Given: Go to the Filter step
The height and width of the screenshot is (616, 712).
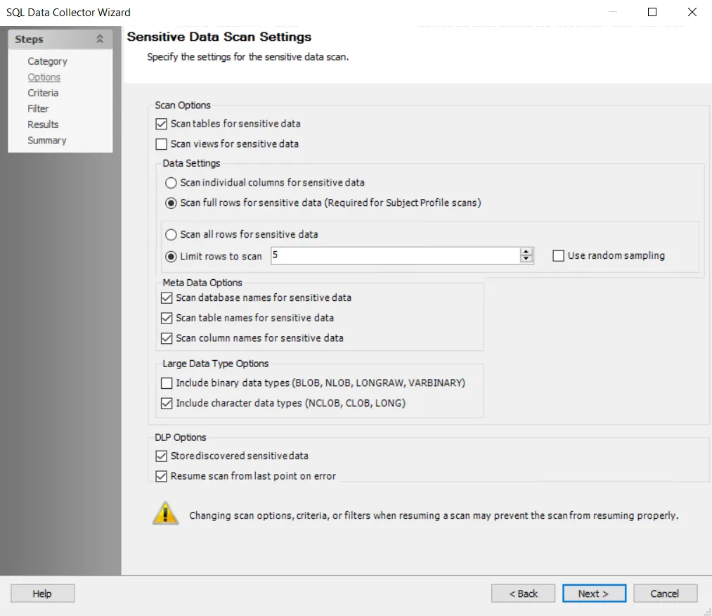Looking at the screenshot, I should [x=38, y=108].
